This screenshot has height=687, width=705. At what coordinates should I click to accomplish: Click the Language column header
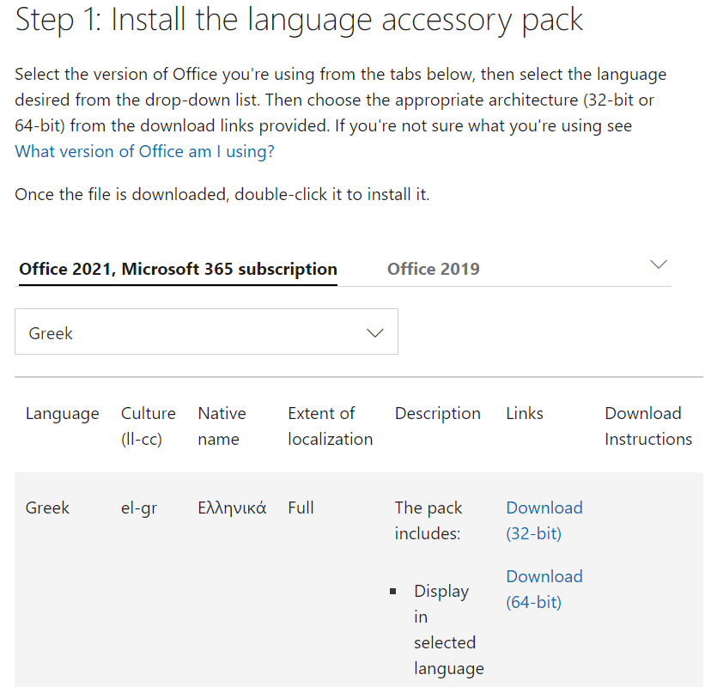[62, 413]
